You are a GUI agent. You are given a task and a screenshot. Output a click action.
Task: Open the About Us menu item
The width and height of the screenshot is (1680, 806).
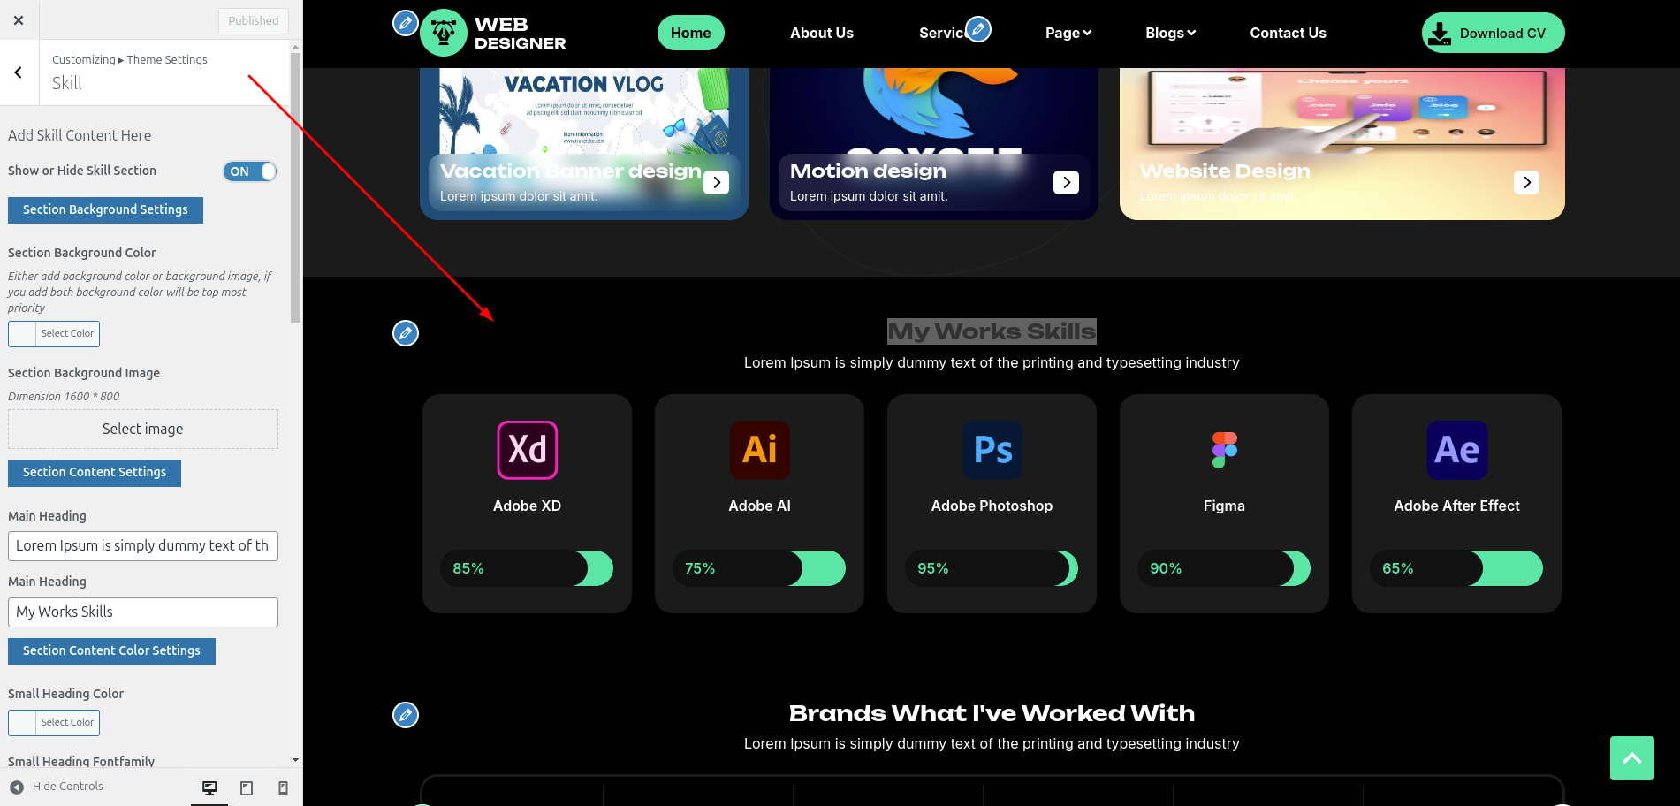(821, 33)
